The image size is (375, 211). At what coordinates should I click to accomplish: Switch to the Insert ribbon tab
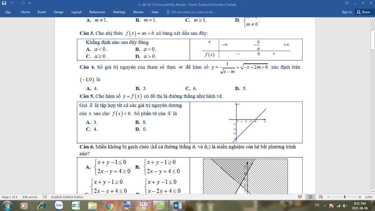[x=42, y=12]
